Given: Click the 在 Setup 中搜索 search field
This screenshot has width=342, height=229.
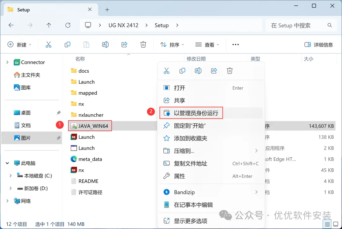Looking at the screenshot, I should pyautogui.click(x=301, y=26).
